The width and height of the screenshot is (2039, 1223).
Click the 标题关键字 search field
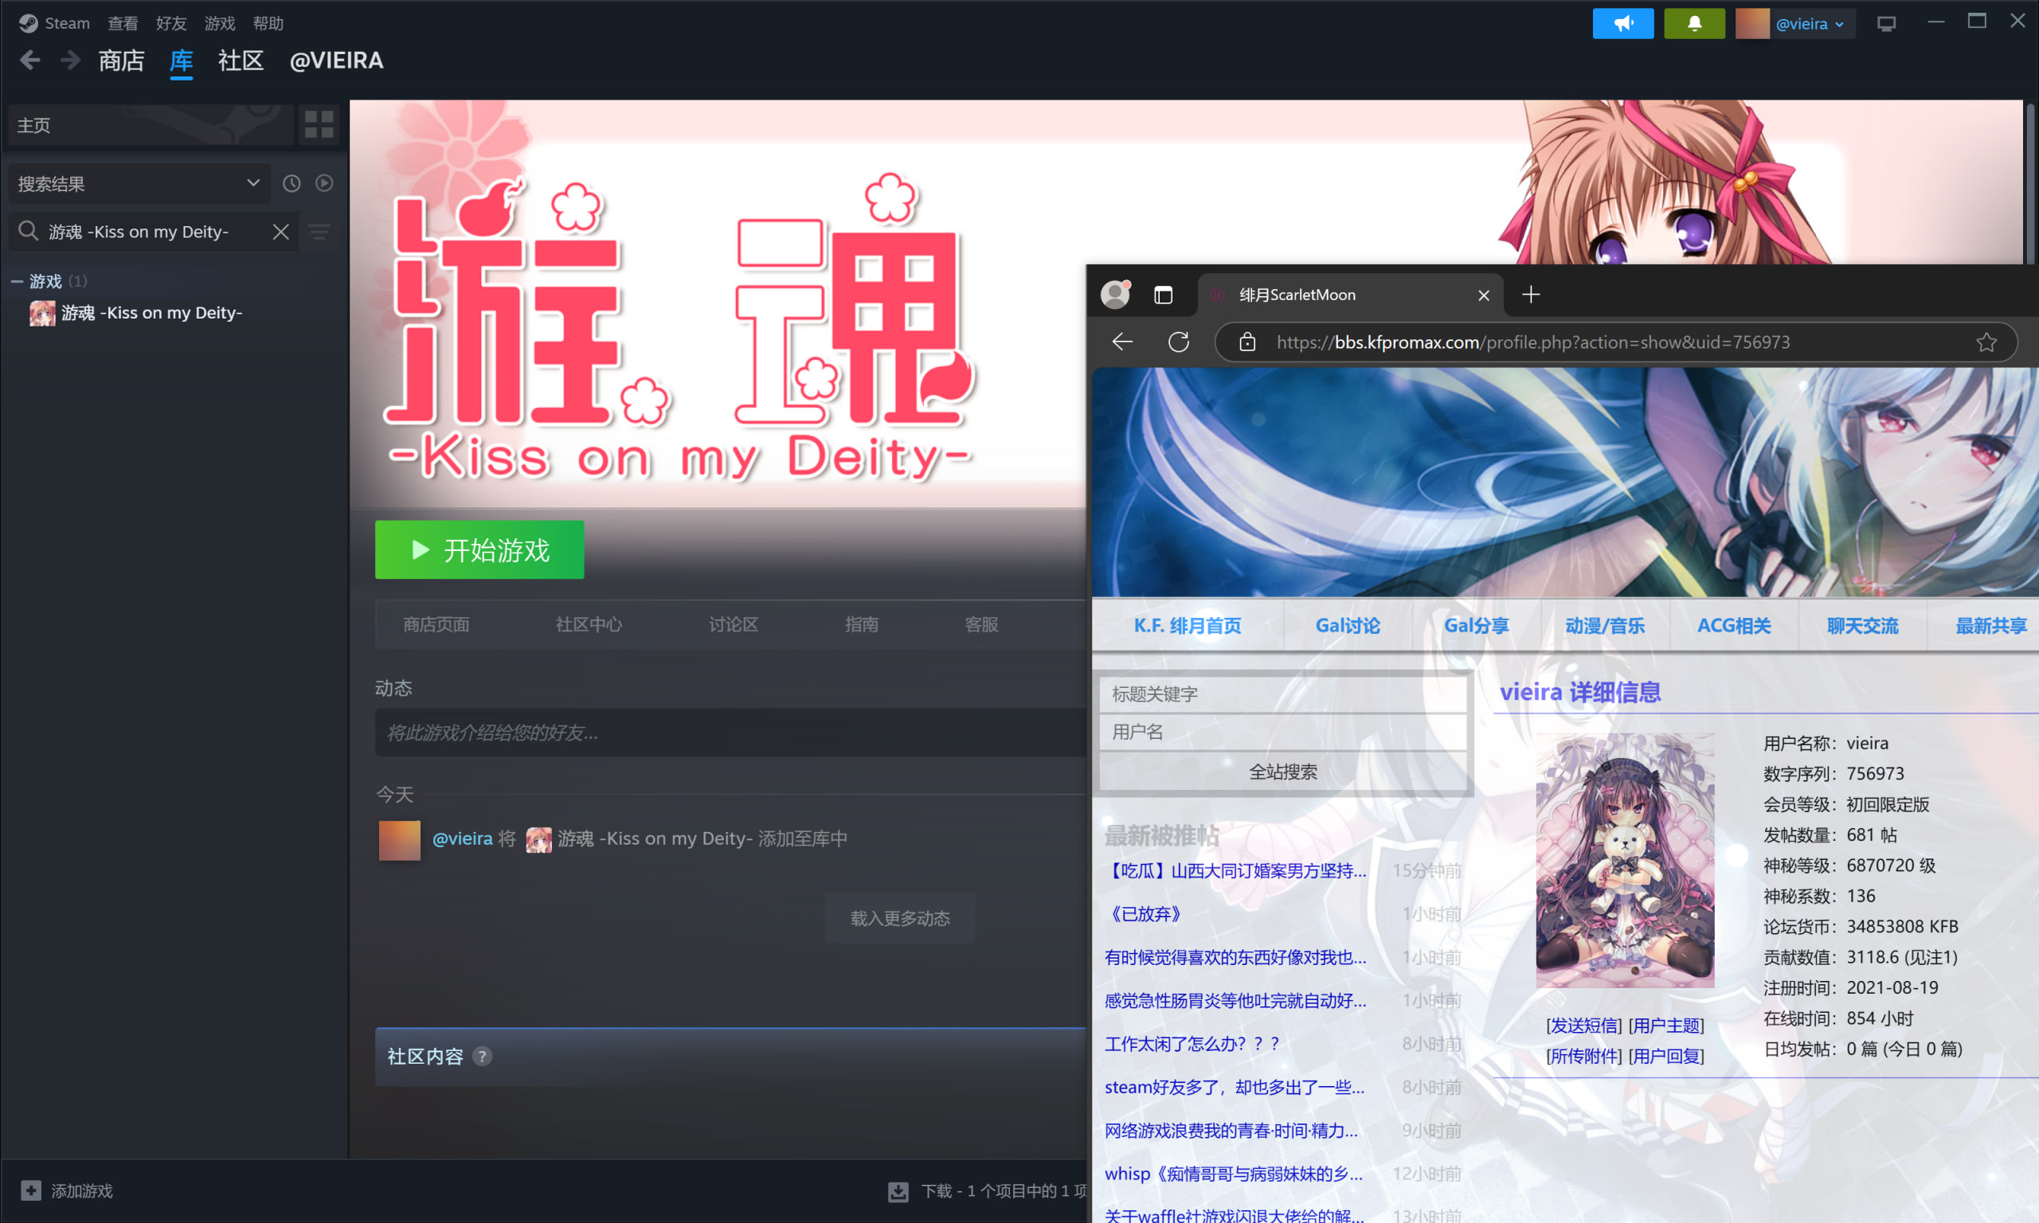coord(1283,694)
